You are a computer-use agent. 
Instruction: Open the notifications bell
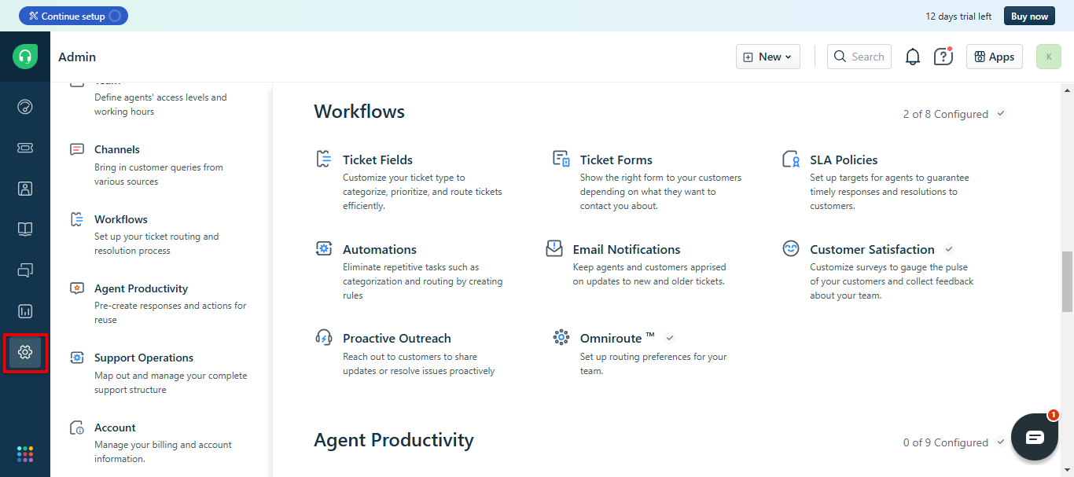913,57
